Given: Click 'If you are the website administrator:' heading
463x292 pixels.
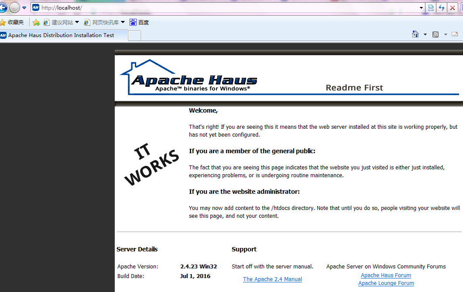Looking at the screenshot, I should 244,192.
